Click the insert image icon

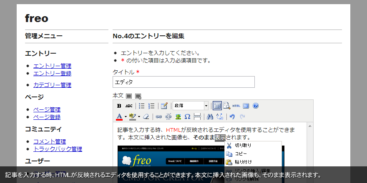click(x=178, y=116)
